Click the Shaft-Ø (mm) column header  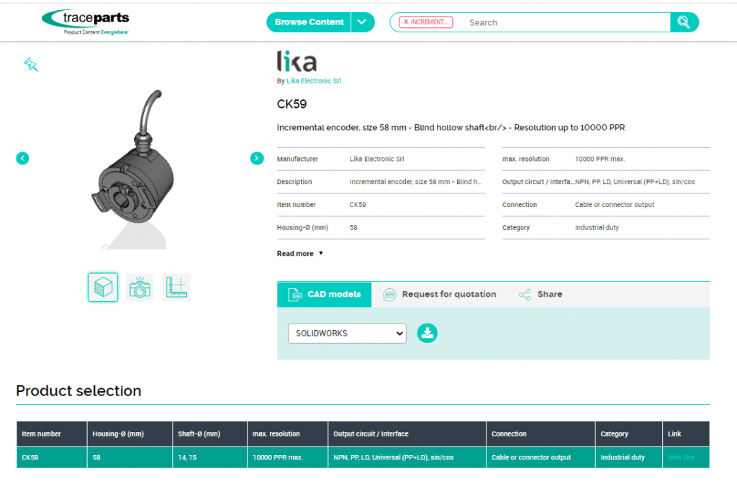pyautogui.click(x=209, y=434)
